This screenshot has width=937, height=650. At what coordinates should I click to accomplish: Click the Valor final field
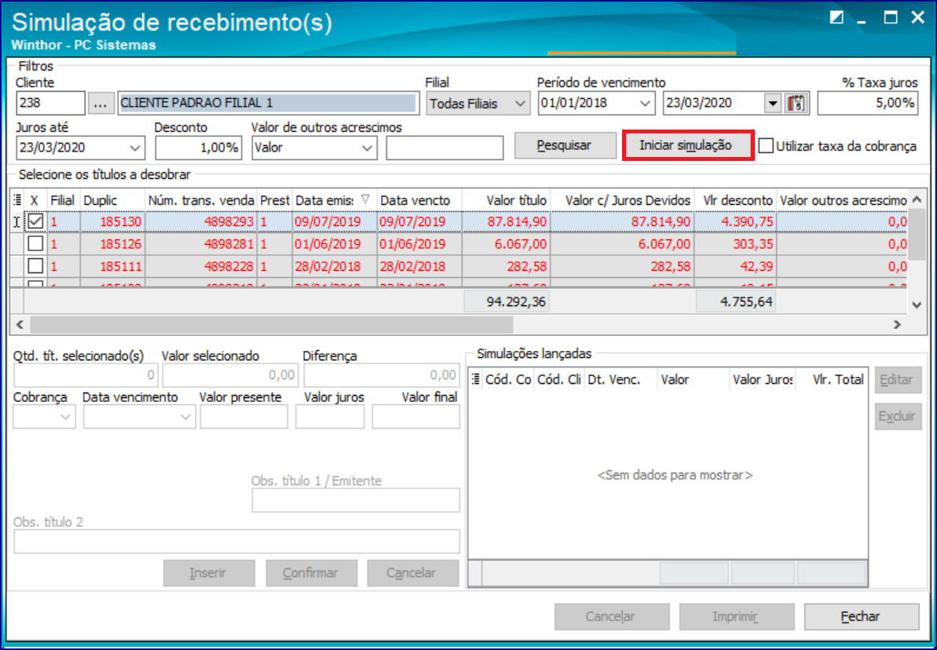(x=416, y=417)
